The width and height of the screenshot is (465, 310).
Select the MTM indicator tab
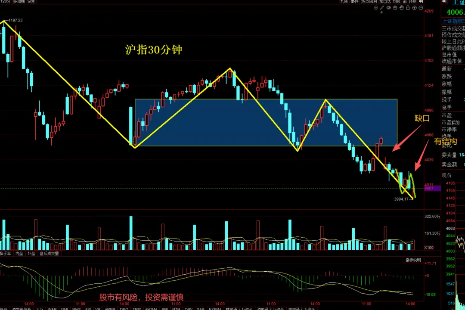point(176,309)
